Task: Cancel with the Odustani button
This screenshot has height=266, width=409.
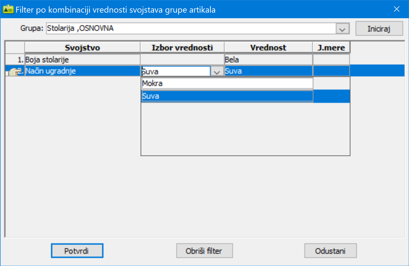Action: point(330,251)
